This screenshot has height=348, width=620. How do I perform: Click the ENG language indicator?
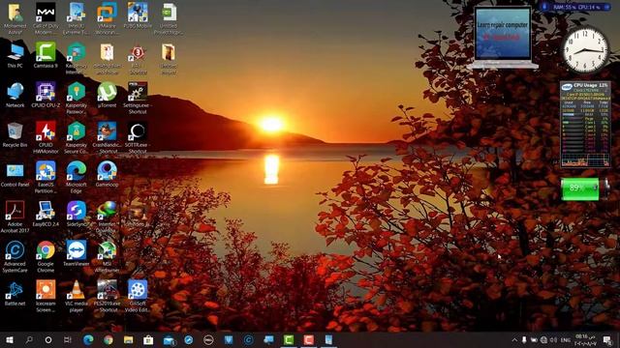tap(566, 339)
